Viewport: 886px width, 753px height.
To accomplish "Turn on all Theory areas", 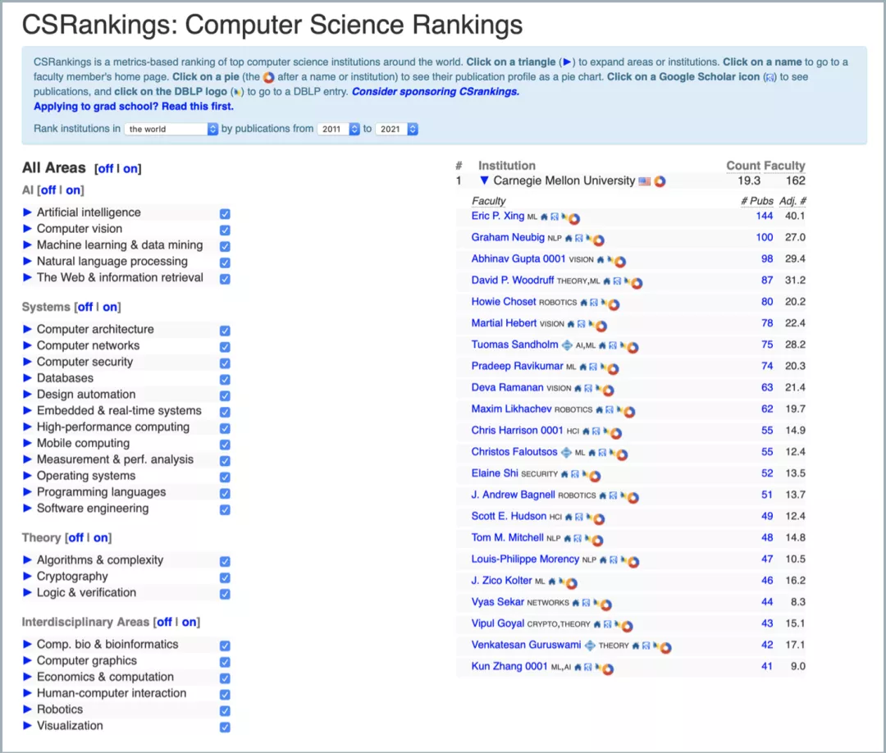I will coord(101,538).
